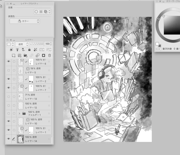Select カラーサークル panel title
Screen dimensions: 180x155
[x=173, y=1]
